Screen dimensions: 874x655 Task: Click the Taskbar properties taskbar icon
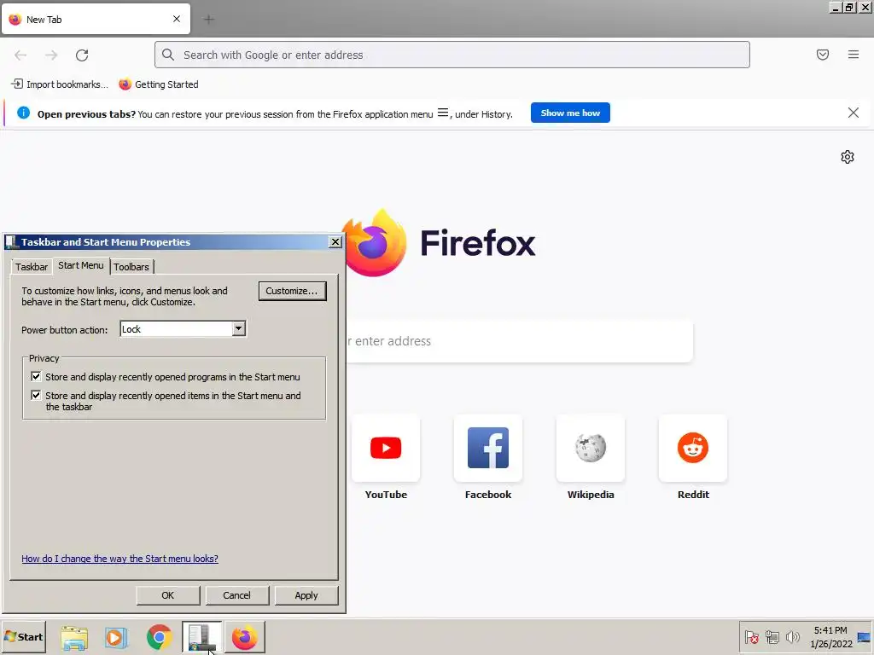coord(201,637)
